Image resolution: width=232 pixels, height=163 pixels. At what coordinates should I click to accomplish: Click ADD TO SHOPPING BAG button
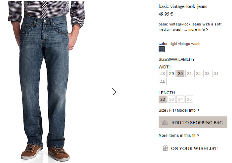pyautogui.click(x=193, y=122)
